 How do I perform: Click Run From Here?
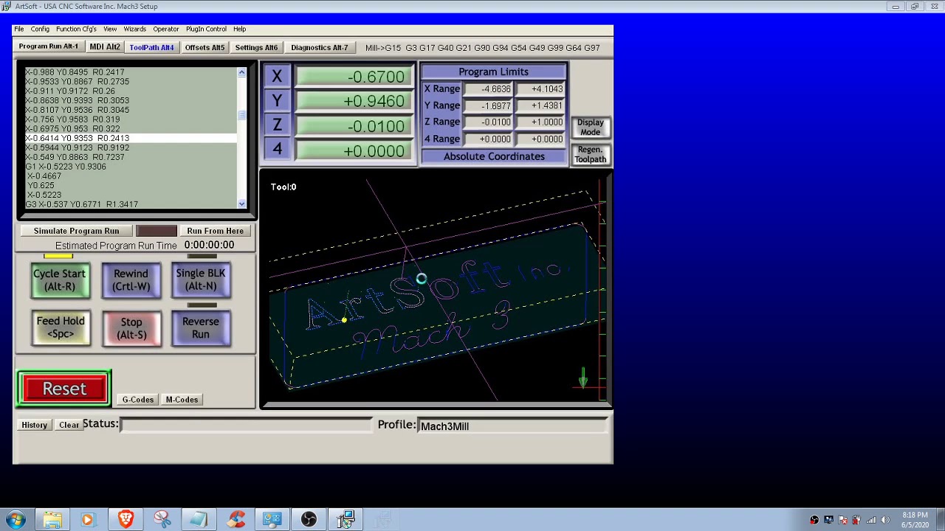click(x=215, y=231)
